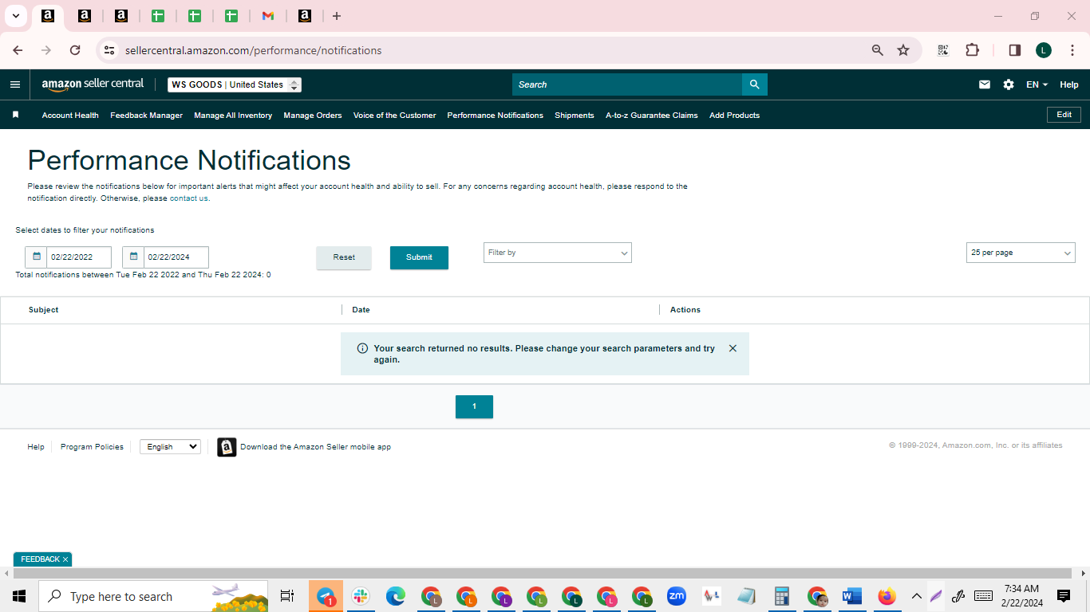Select the footer English language dropdown
Screen dimensions: 1090x612
click(170, 447)
